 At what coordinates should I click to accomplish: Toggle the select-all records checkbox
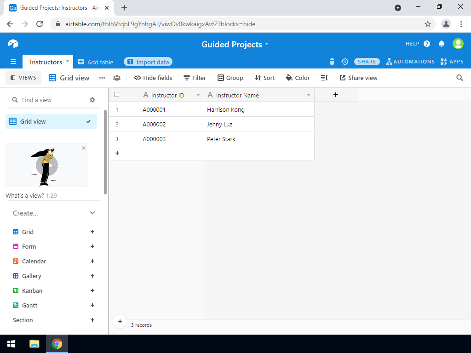click(x=116, y=95)
